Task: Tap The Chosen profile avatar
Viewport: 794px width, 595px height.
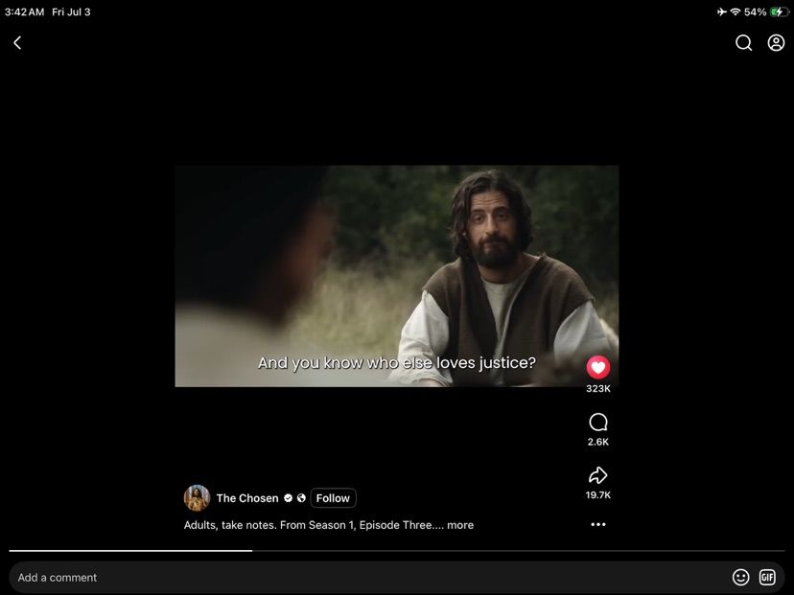Action: (x=197, y=498)
